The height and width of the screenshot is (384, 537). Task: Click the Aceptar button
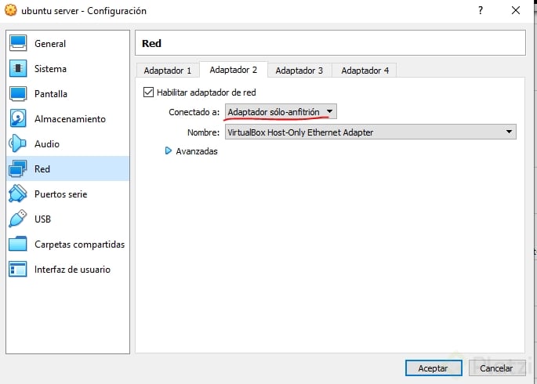pyautogui.click(x=433, y=368)
